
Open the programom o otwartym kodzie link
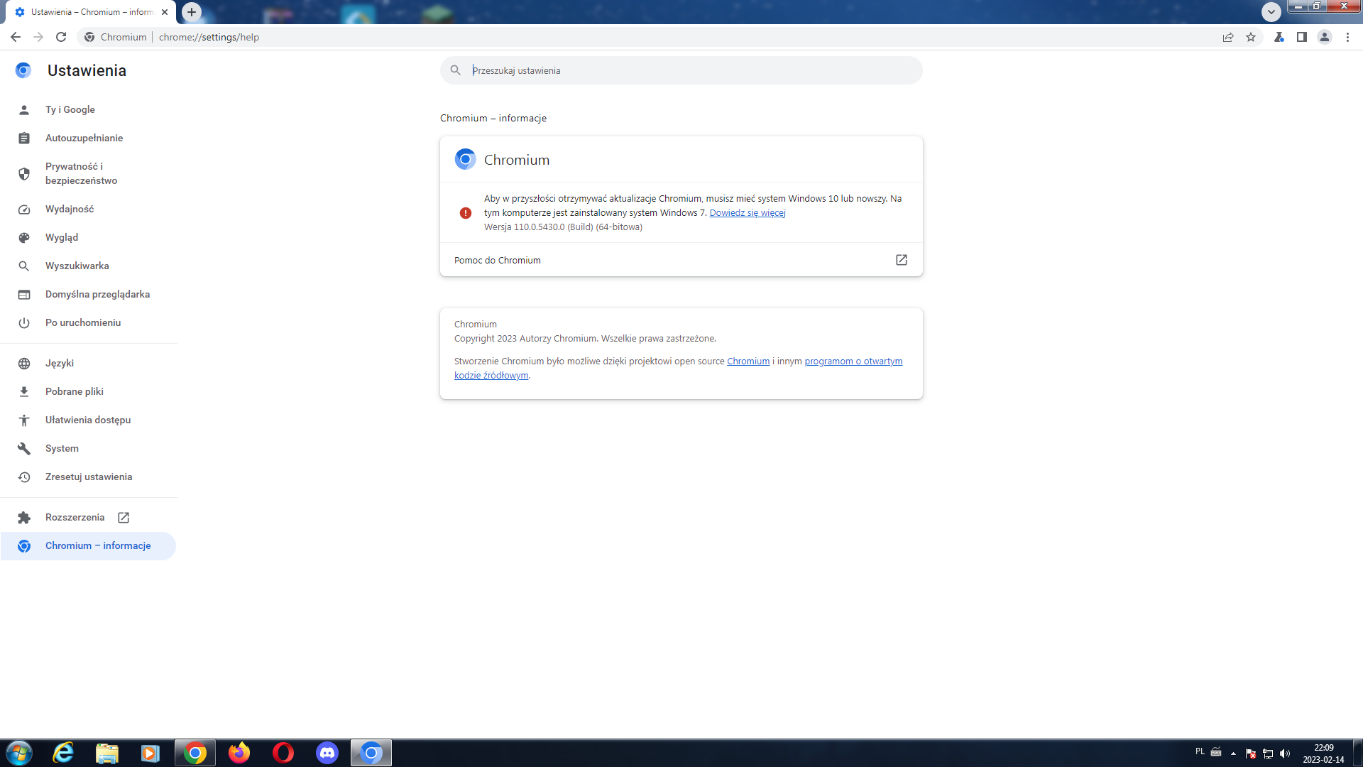pos(679,368)
